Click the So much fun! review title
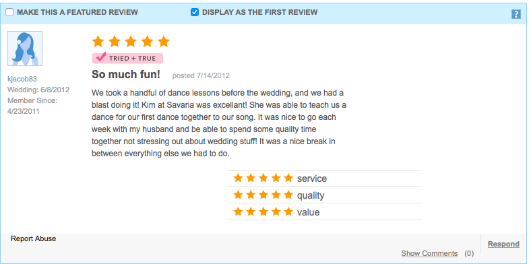 click(126, 75)
